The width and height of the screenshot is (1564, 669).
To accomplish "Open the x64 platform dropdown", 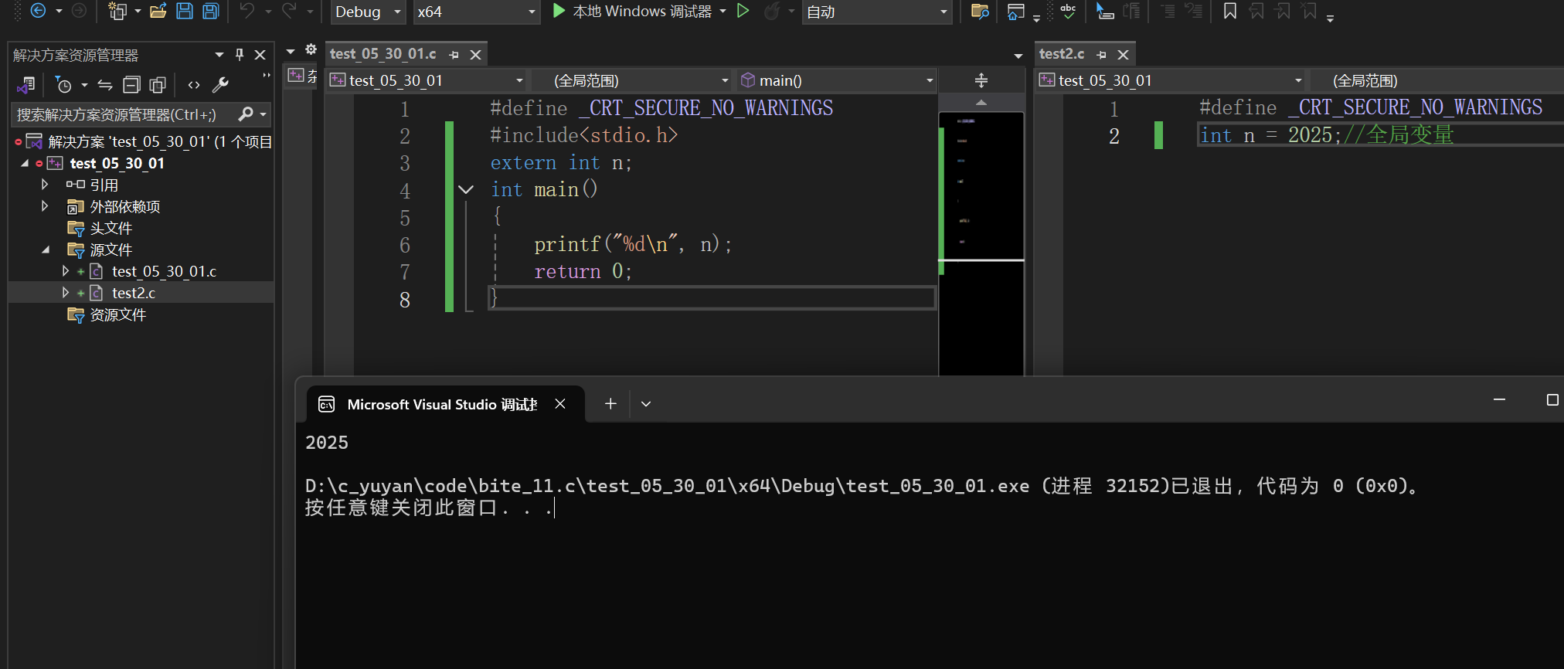I will coord(476,12).
